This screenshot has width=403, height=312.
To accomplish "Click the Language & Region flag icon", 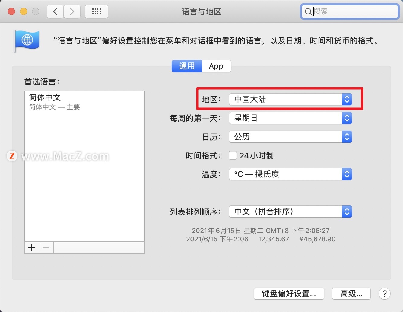I will pos(27,41).
